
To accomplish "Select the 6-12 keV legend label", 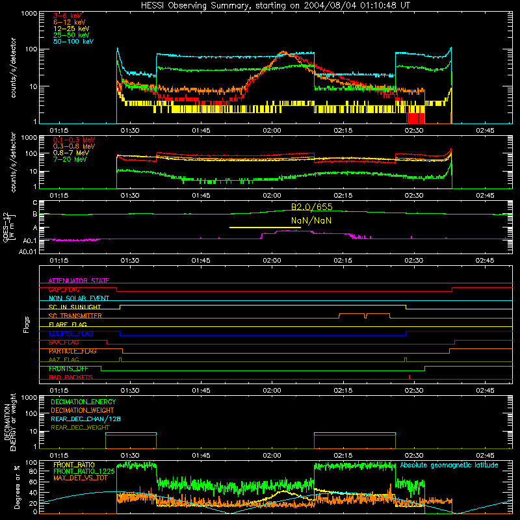I will click(x=70, y=22).
